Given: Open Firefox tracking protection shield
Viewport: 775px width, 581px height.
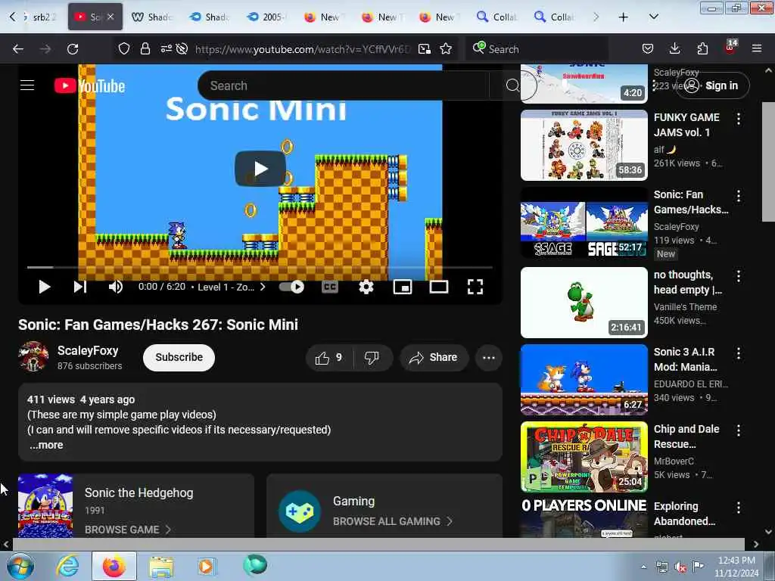Looking at the screenshot, I should pos(124,49).
